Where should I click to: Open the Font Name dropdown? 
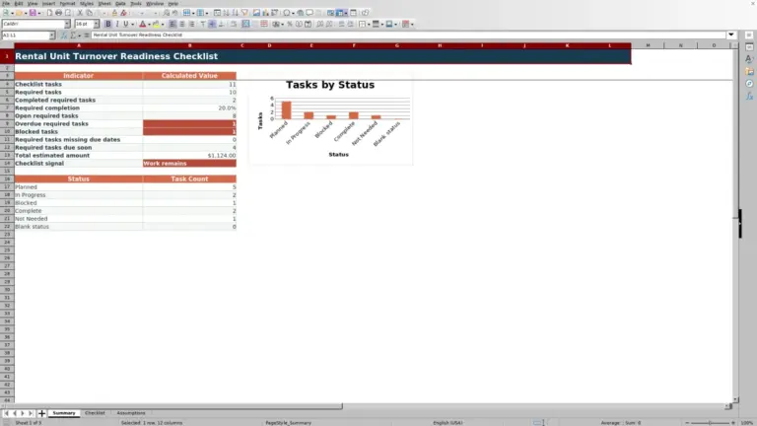click(x=67, y=24)
